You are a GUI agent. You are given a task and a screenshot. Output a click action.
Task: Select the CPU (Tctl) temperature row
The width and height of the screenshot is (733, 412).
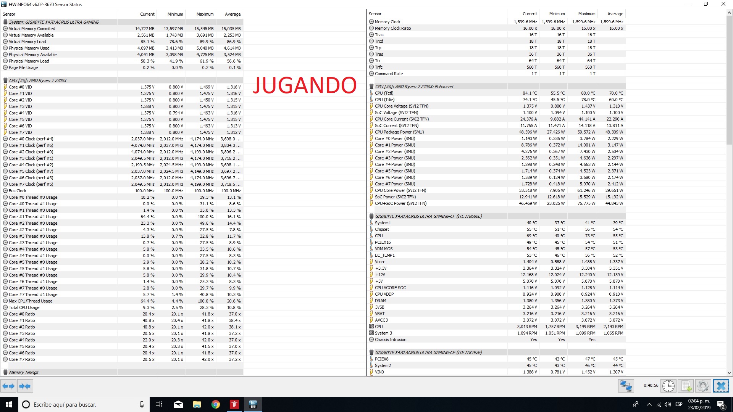[x=497, y=93]
